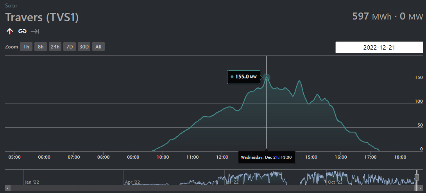Choose the 7D zoom range
Viewport: 426px width, 193px height.
[70, 47]
